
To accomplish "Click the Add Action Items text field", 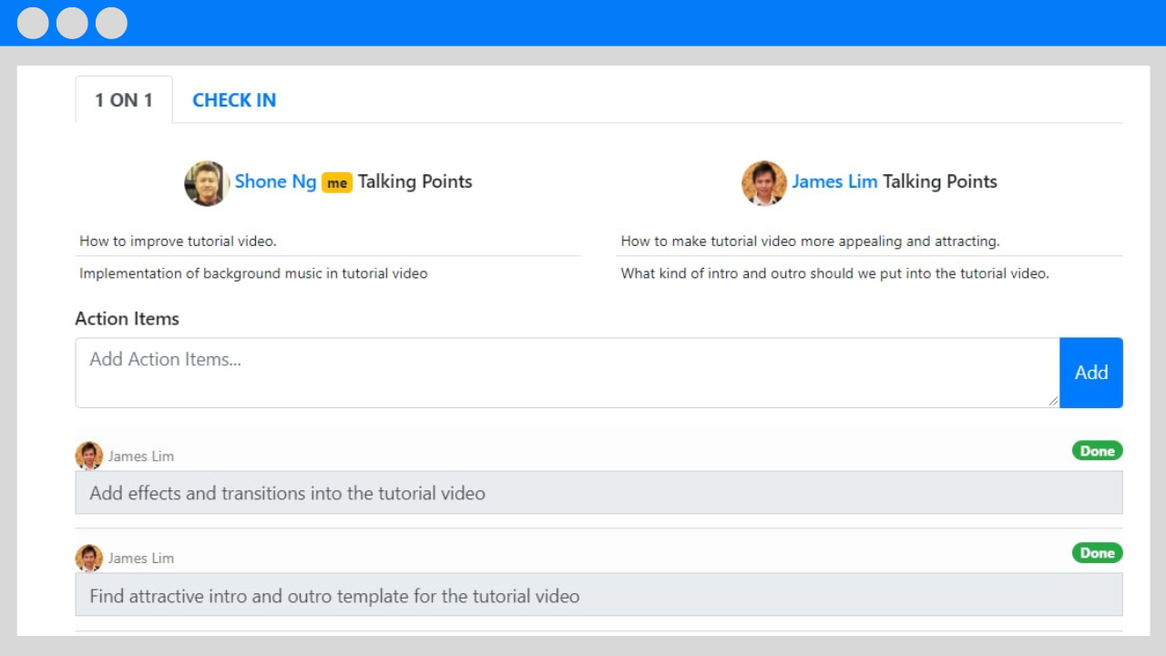I will click(x=568, y=373).
